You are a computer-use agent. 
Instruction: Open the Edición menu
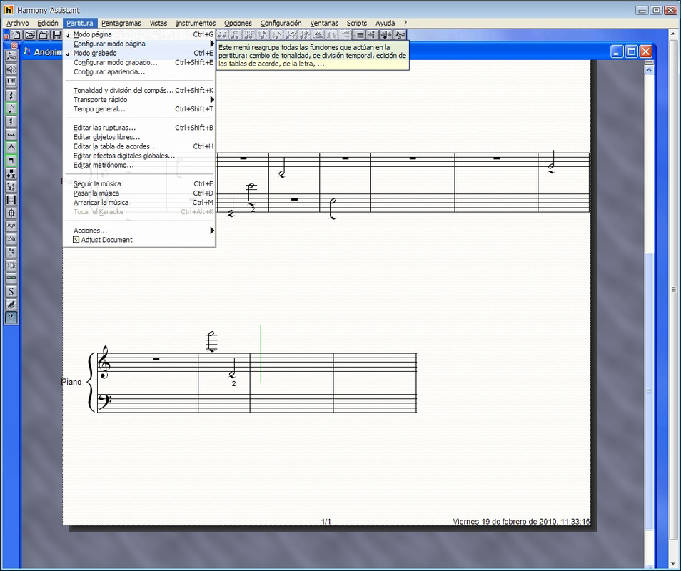(x=48, y=23)
